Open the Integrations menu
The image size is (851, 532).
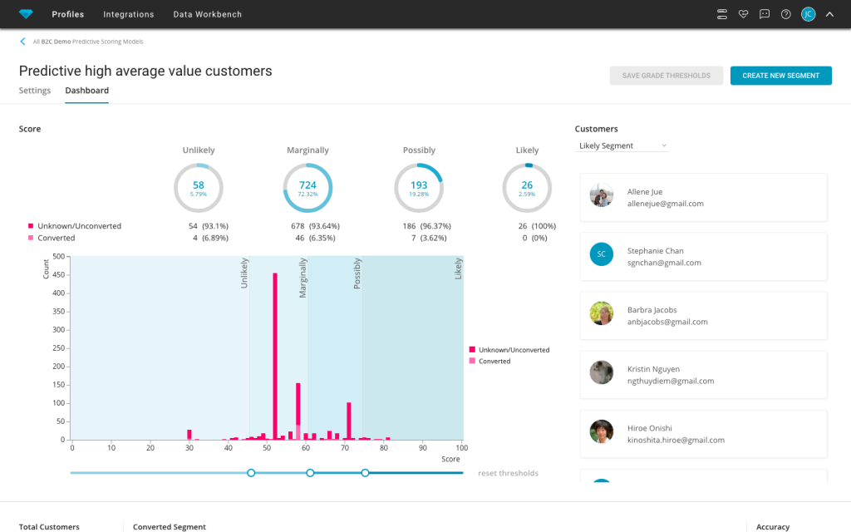(x=128, y=14)
